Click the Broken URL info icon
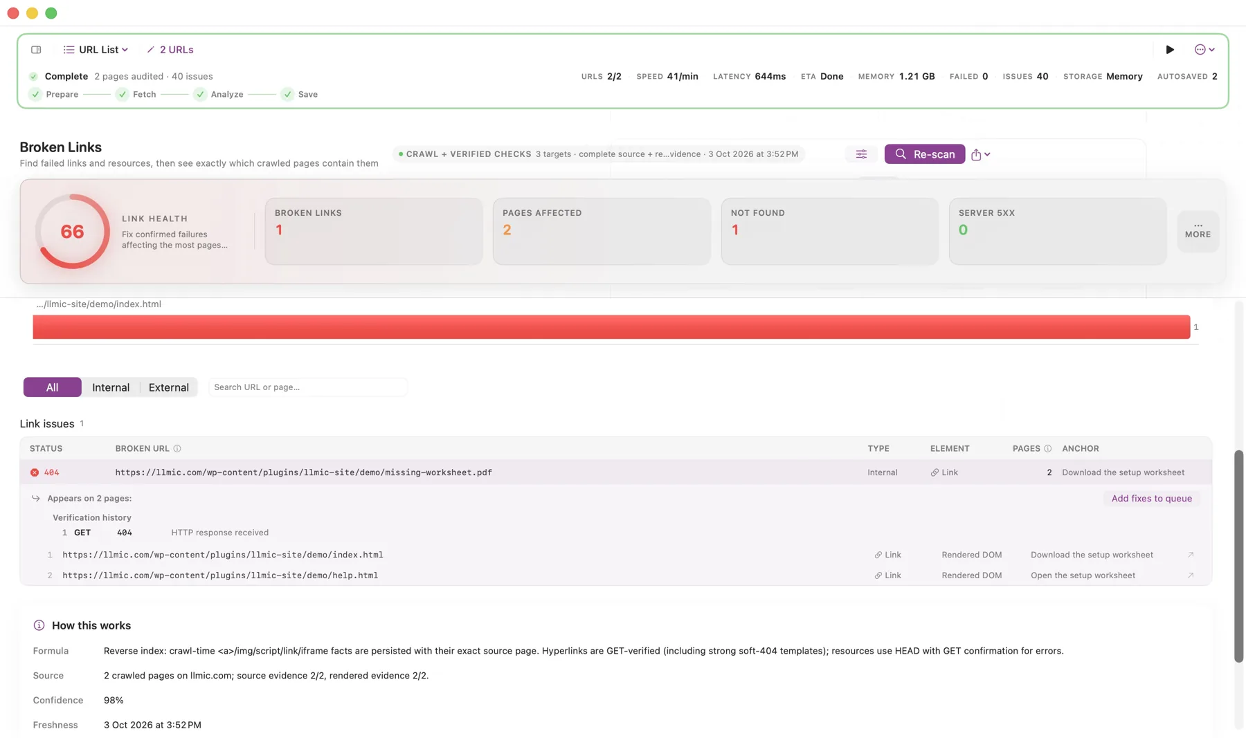Screen dimensions: 1246x738 coord(177,449)
